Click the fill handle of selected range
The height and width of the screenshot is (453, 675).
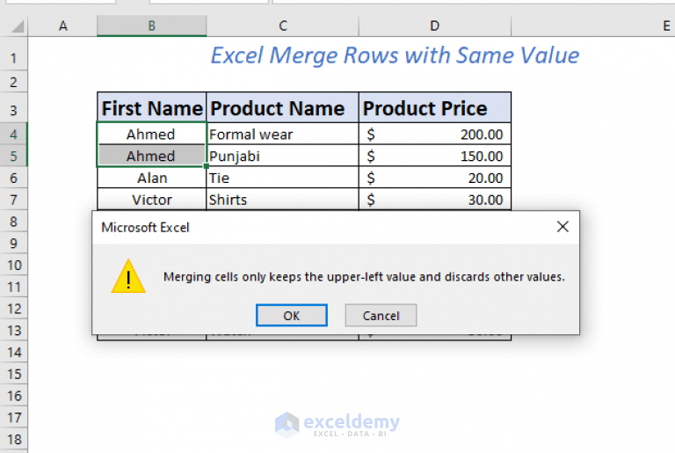coord(207,166)
